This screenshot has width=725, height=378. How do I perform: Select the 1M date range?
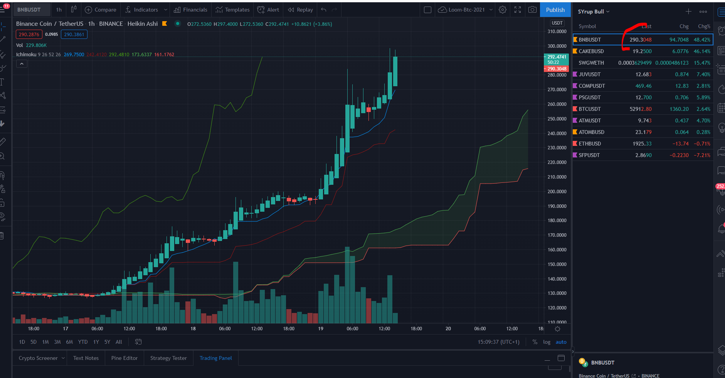click(x=45, y=342)
